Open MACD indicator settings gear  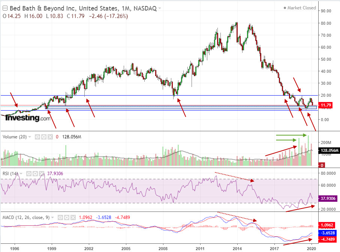click(x=67, y=217)
